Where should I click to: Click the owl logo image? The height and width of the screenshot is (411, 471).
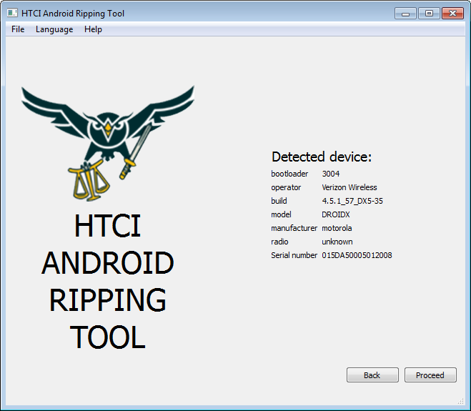108,143
